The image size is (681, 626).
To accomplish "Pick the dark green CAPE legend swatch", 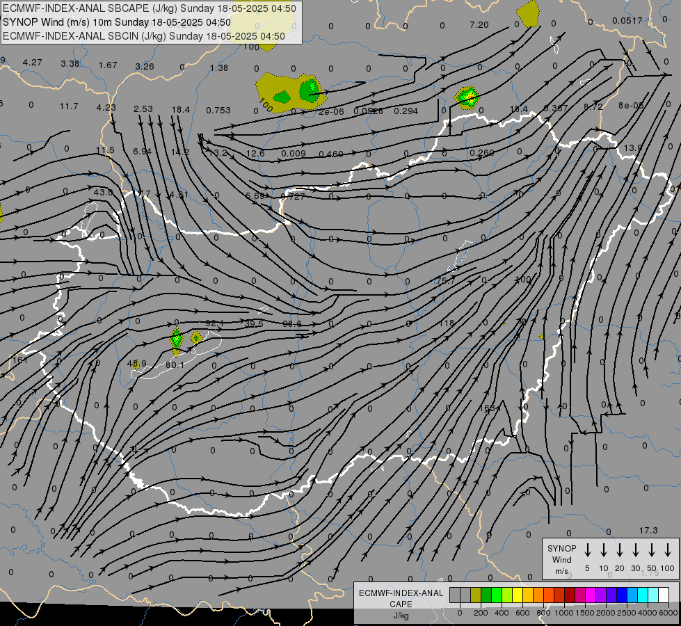I will click(x=486, y=595).
